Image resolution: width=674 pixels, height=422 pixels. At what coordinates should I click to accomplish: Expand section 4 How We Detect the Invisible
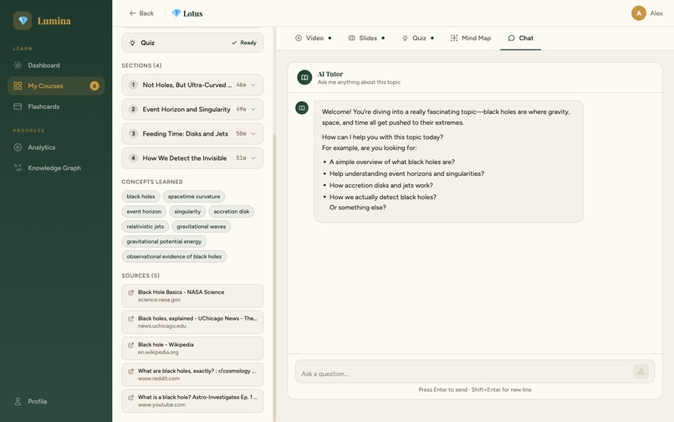pos(192,158)
